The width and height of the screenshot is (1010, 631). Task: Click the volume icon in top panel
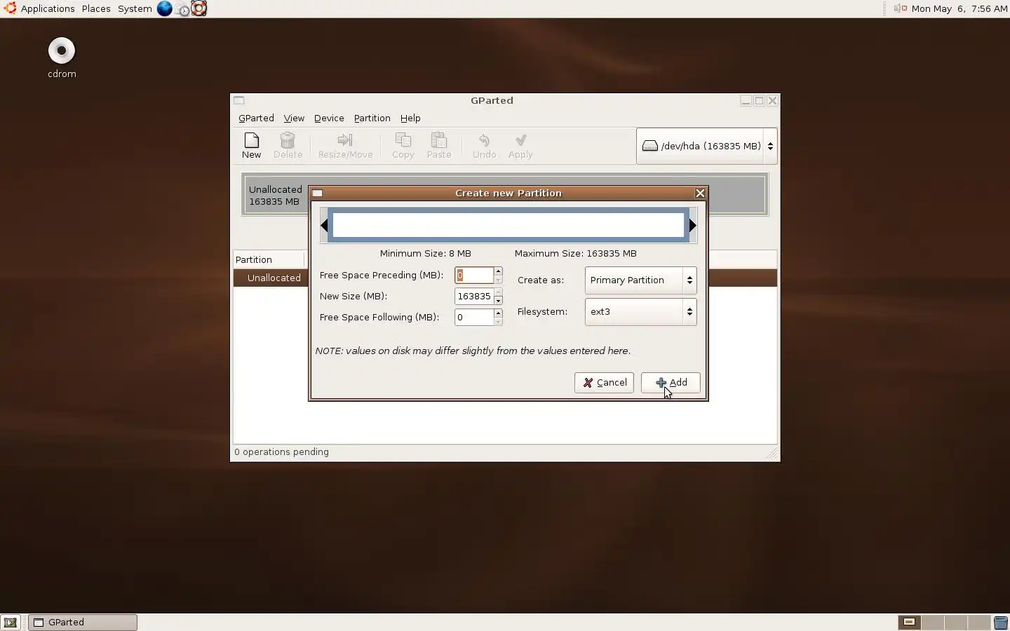(x=900, y=8)
